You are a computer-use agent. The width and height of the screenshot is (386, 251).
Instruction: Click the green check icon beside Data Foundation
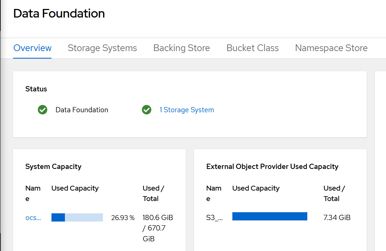[x=43, y=110]
